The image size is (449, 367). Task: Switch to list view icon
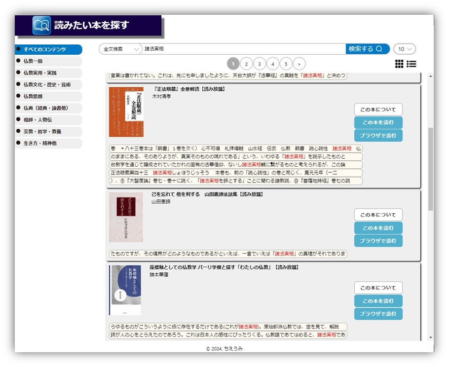click(x=411, y=64)
